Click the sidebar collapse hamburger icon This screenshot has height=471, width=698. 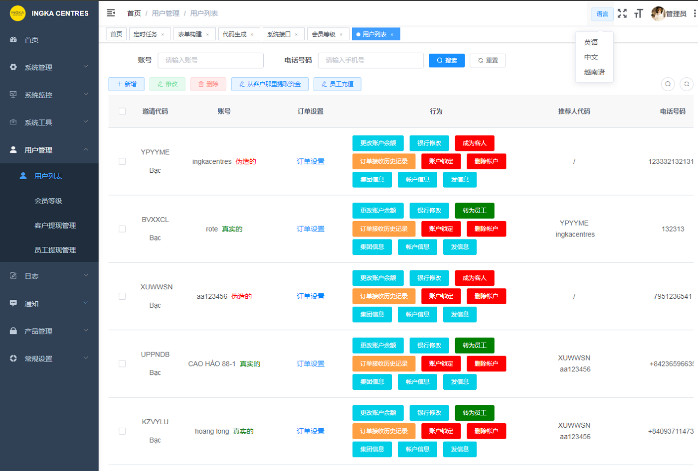pyautogui.click(x=111, y=13)
